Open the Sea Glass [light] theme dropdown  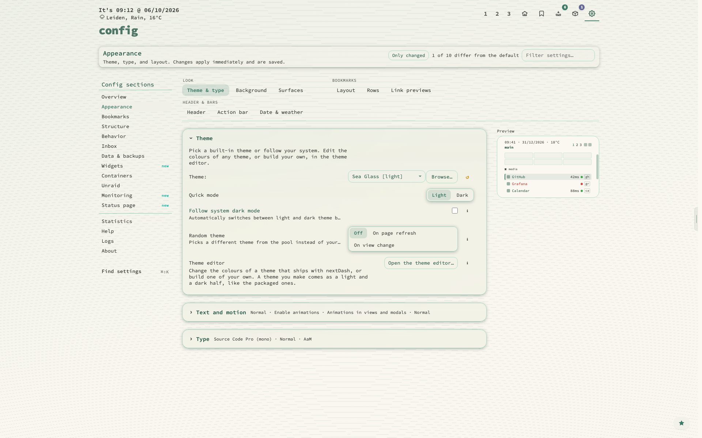386,177
